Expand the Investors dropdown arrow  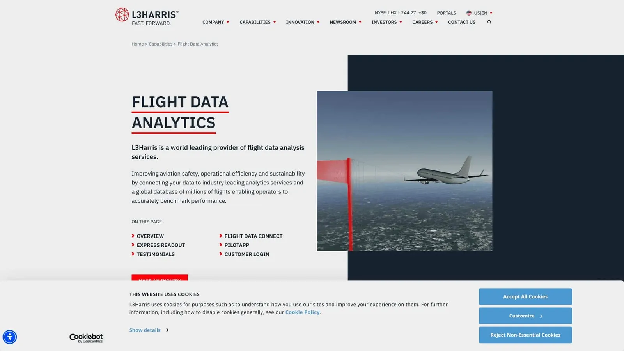tap(401, 22)
